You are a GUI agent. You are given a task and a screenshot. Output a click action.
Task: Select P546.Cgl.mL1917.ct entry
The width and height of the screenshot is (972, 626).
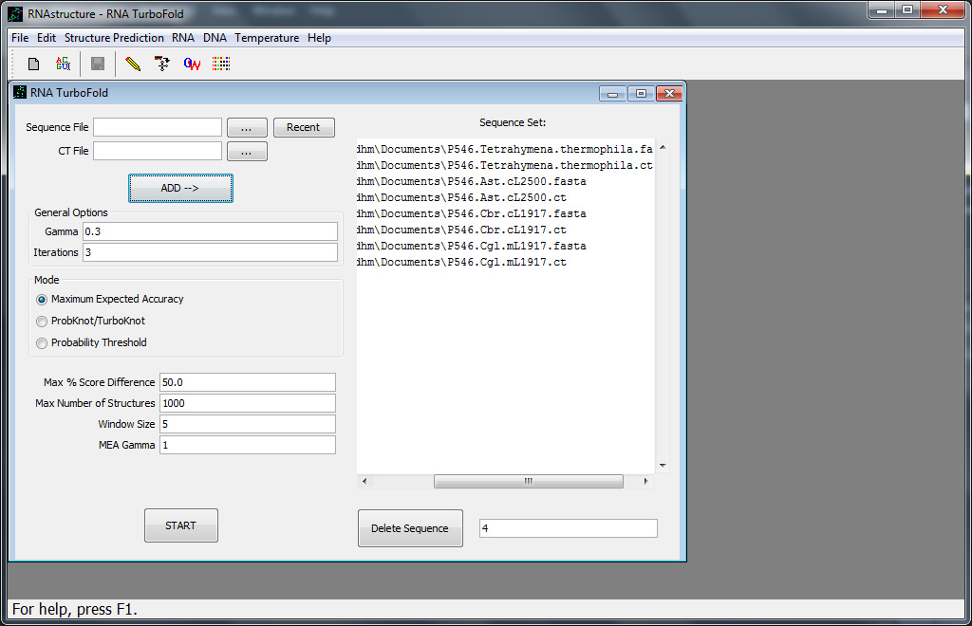click(x=462, y=262)
